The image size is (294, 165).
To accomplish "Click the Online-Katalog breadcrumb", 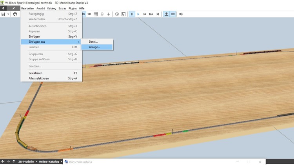I will pos(49,161).
